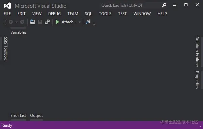Click the window resize grip corner
The width and height of the screenshot is (203, 129).
coord(200,126)
